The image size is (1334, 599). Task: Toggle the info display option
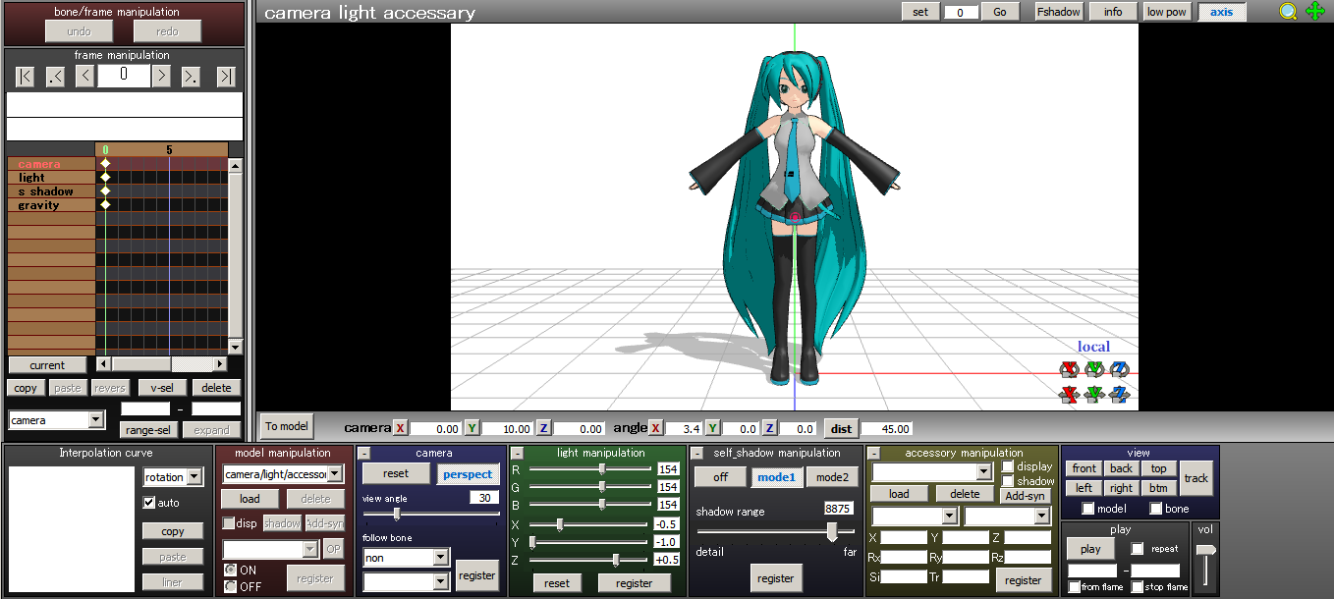point(1113,12)
